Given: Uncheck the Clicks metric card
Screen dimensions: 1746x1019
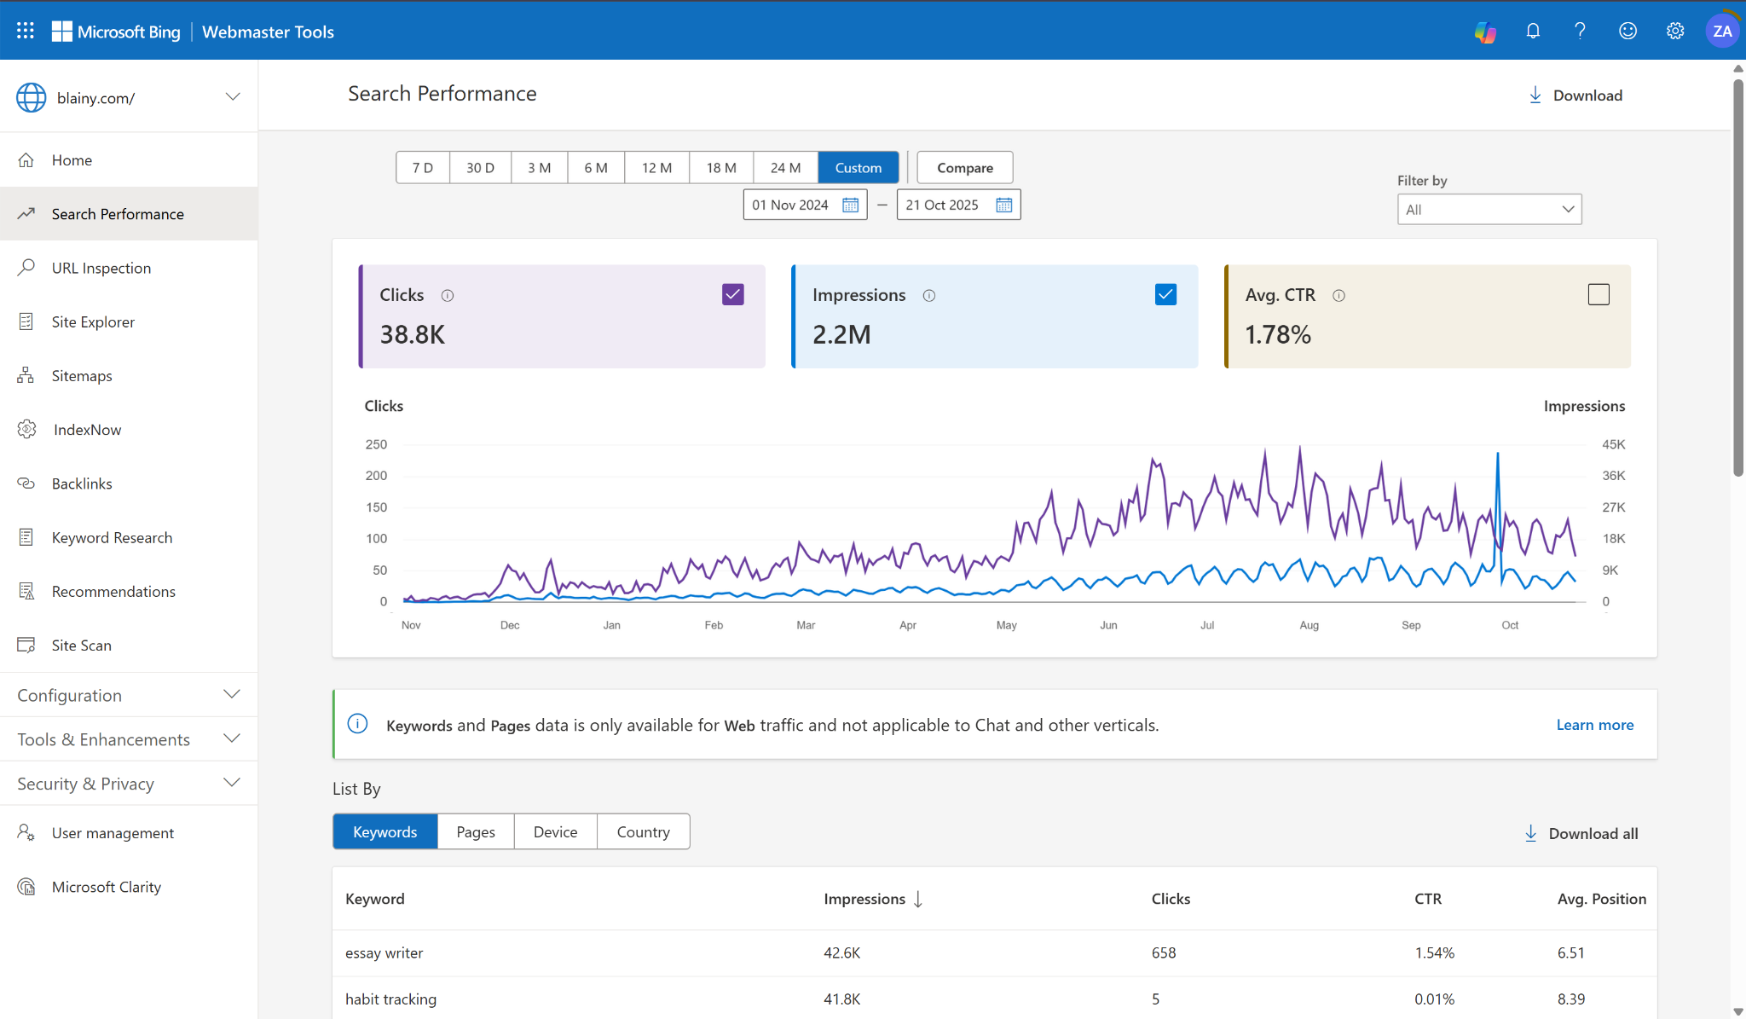Looking at the screenshot, I should point(731,293).
